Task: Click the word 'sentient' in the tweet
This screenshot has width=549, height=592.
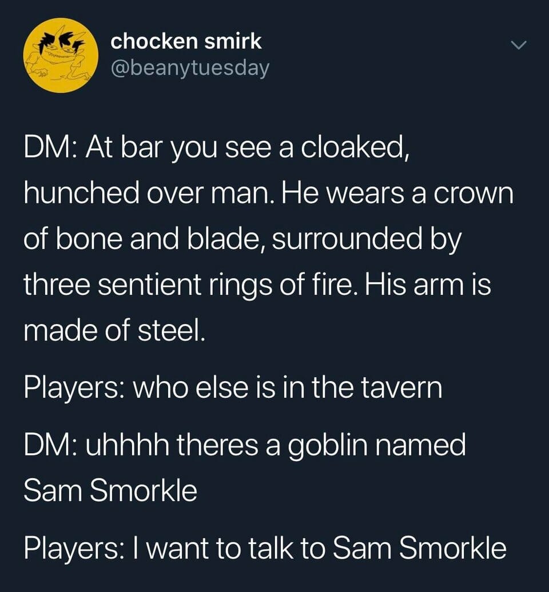Action: 150,286
